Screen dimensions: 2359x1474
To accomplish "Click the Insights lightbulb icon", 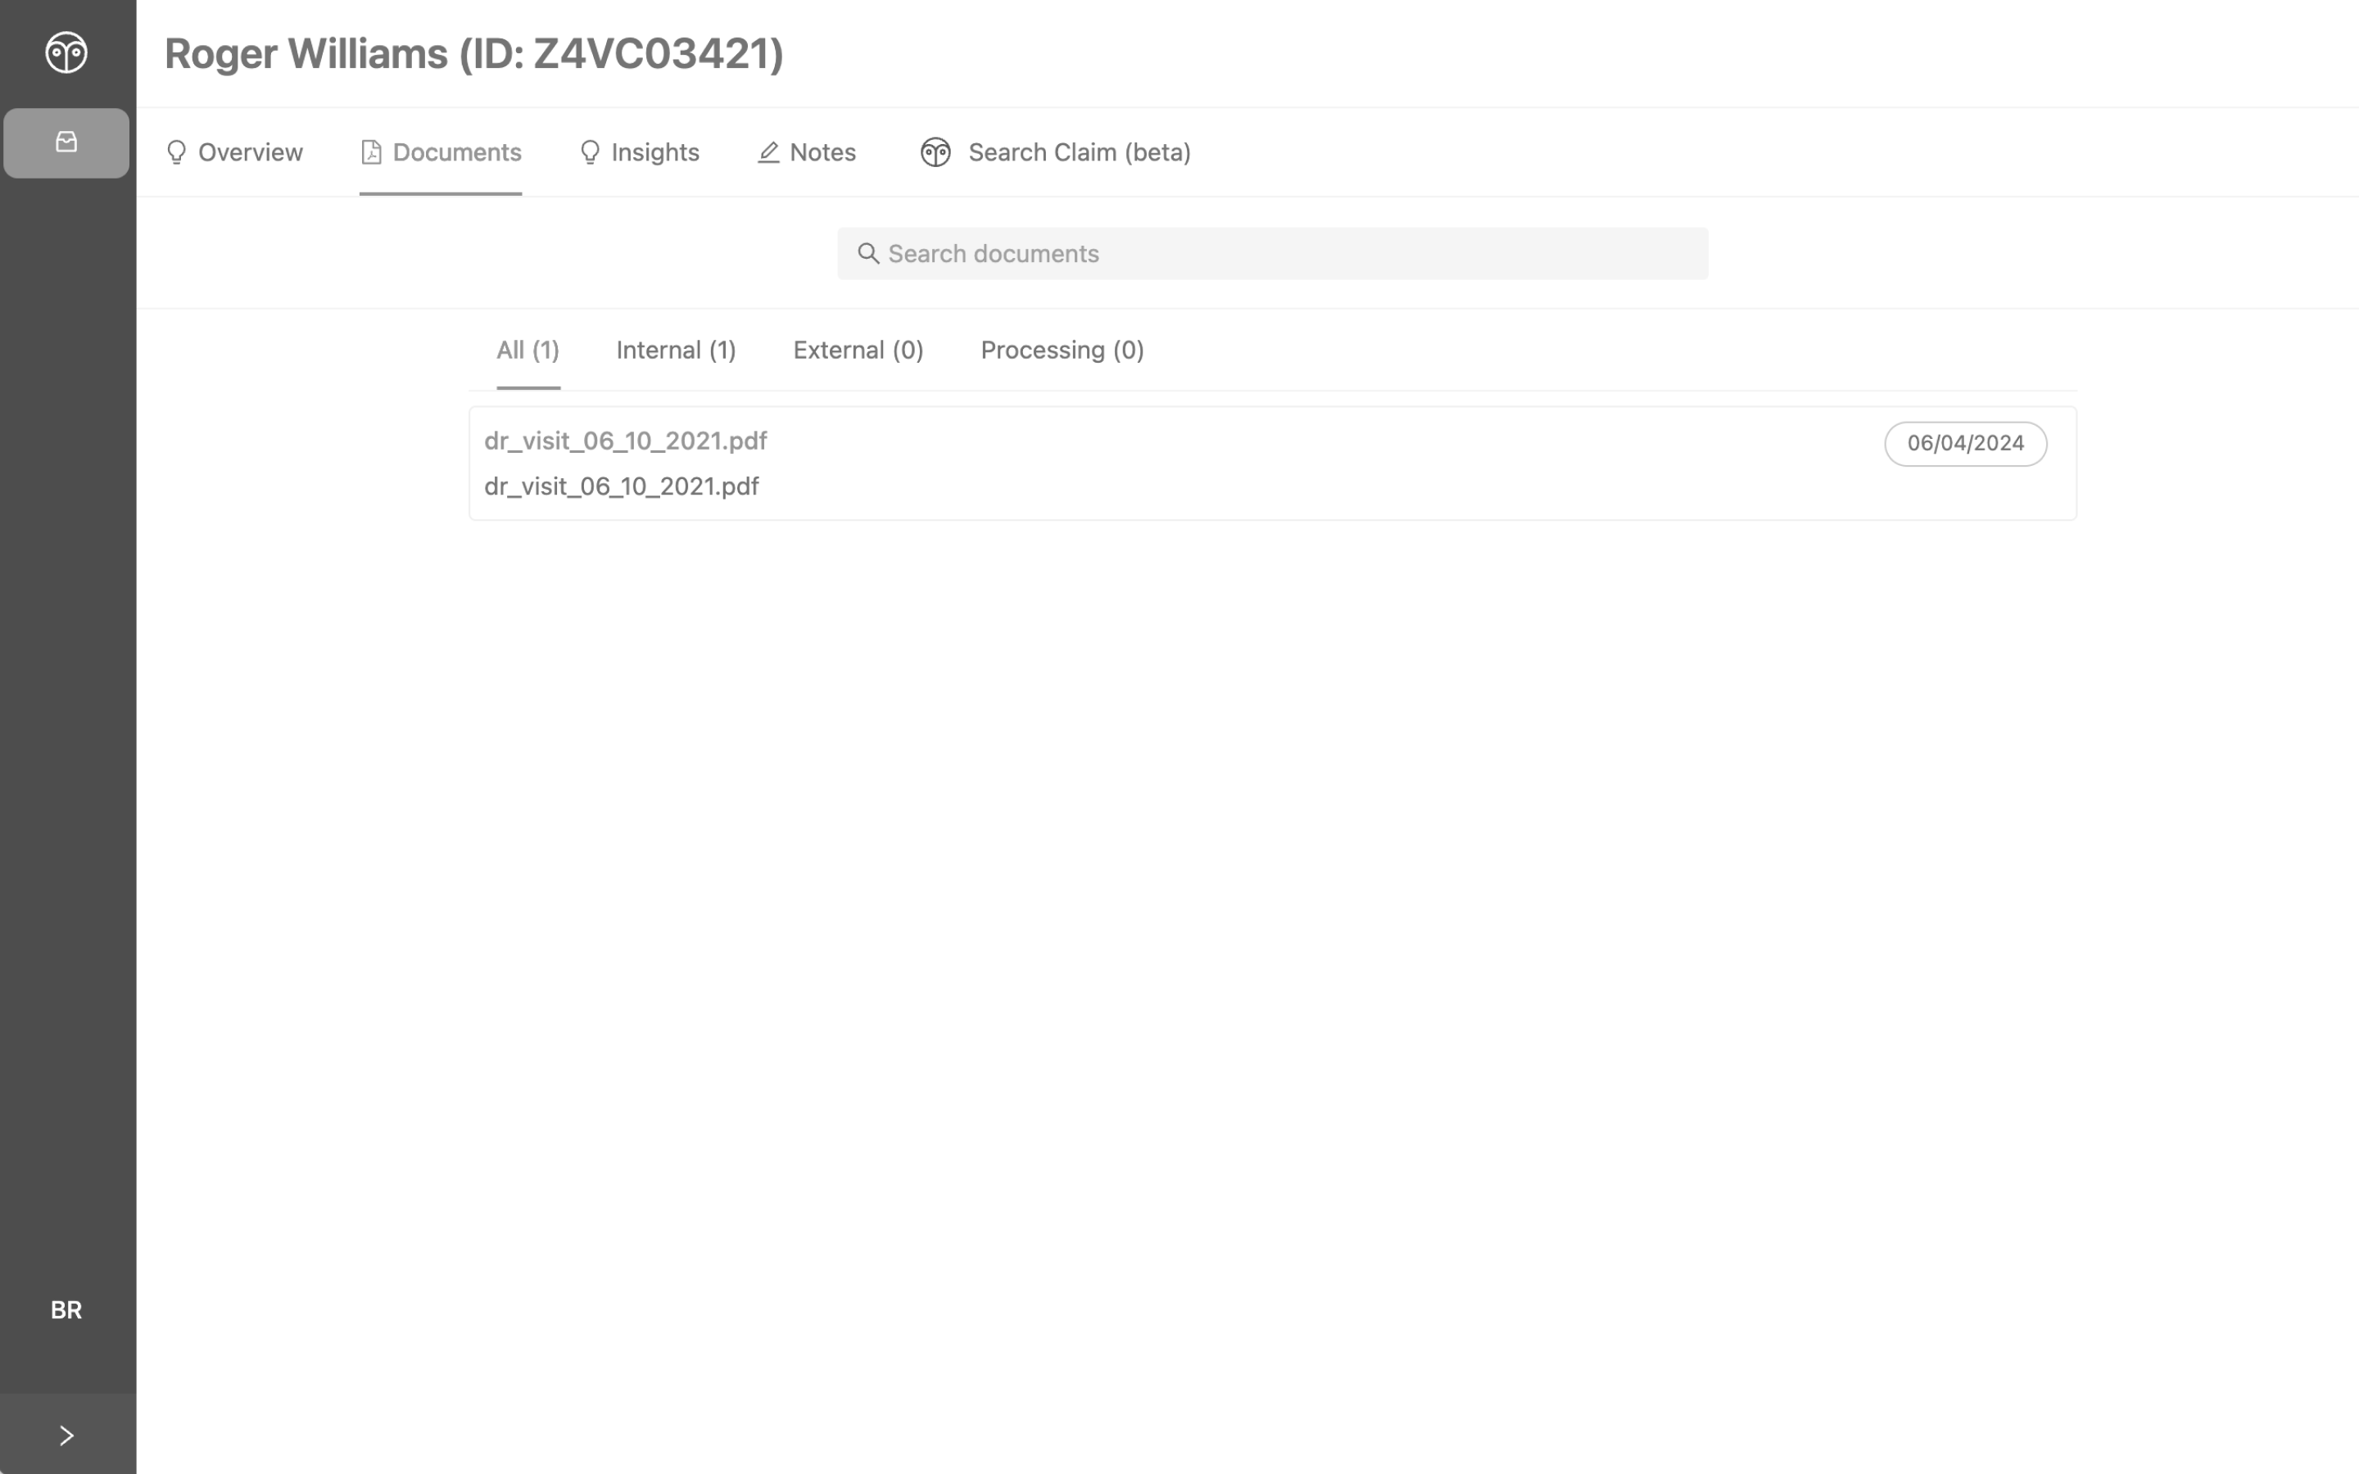I will (590, 152).
